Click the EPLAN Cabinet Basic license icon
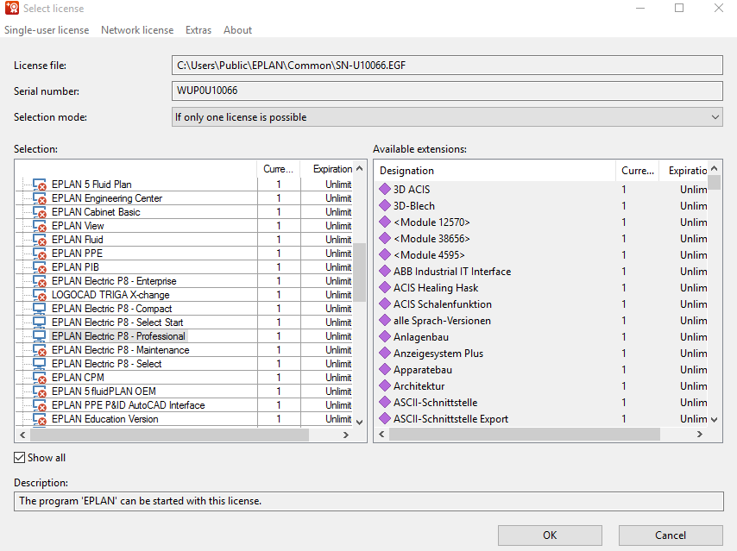The width and height of the screenshot is (737, 551). pyautogui.click(x=40, y=212)
